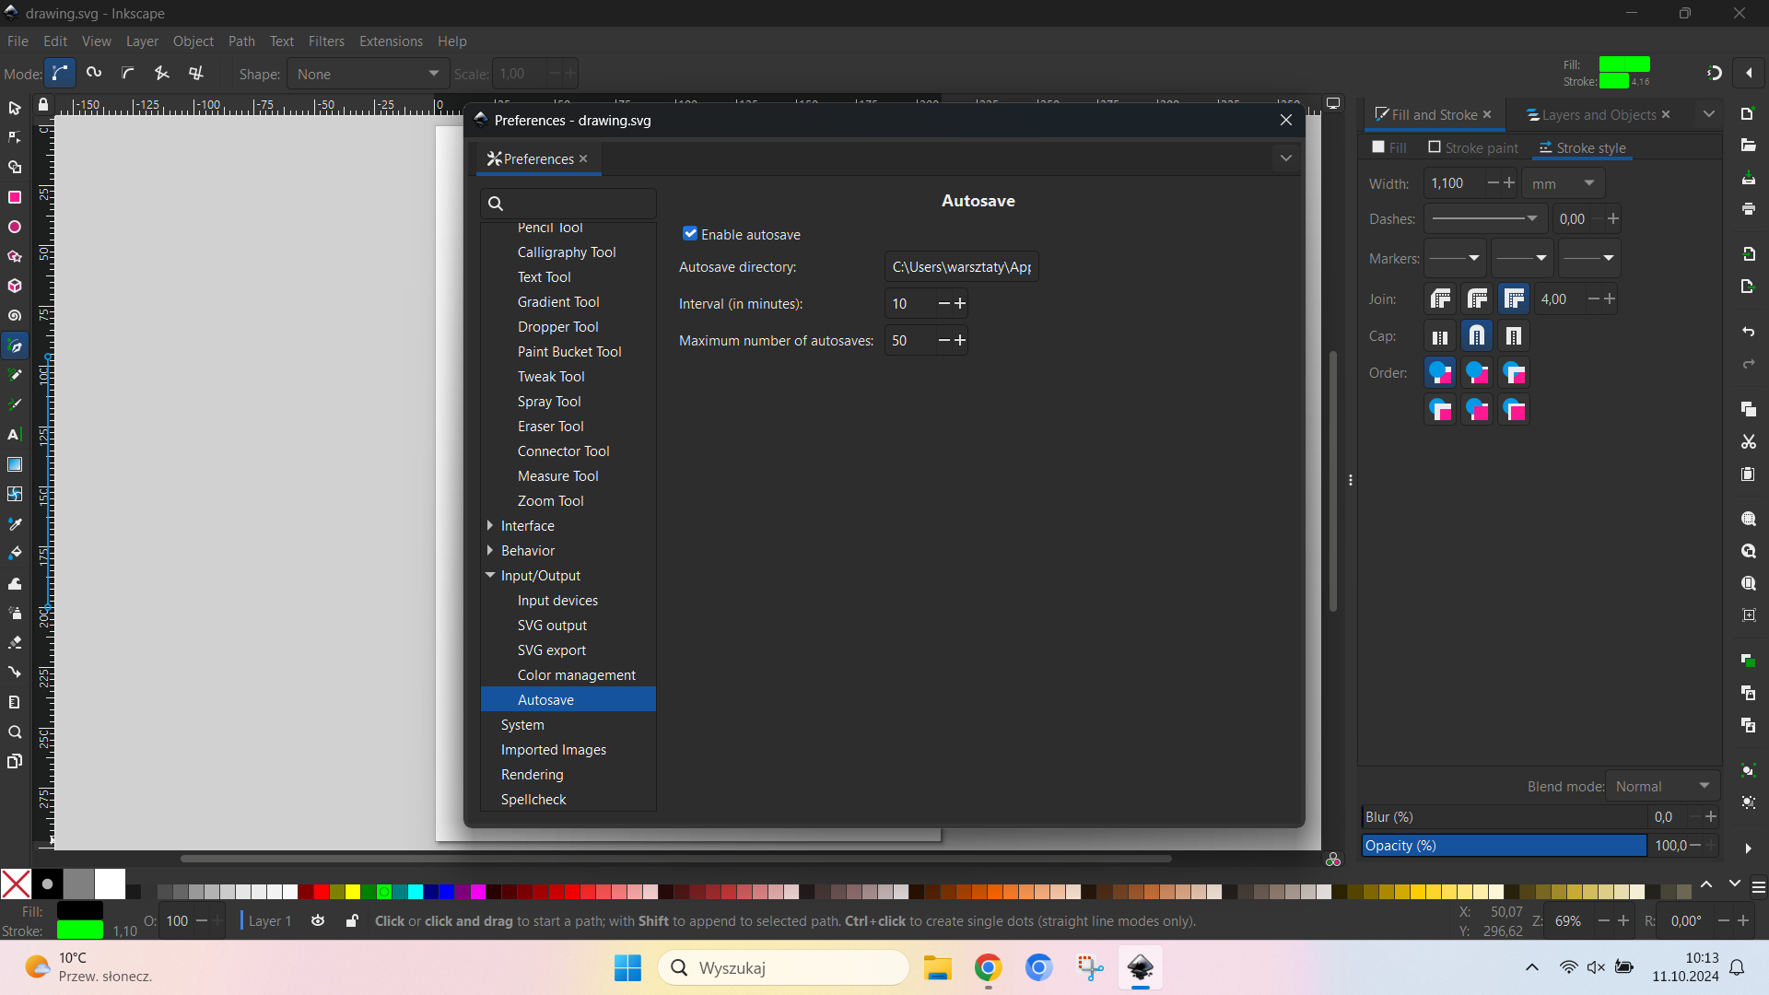
Task: Switch to Stroke paint tab
Action: pyautogui.click(x=1473, y=147)
